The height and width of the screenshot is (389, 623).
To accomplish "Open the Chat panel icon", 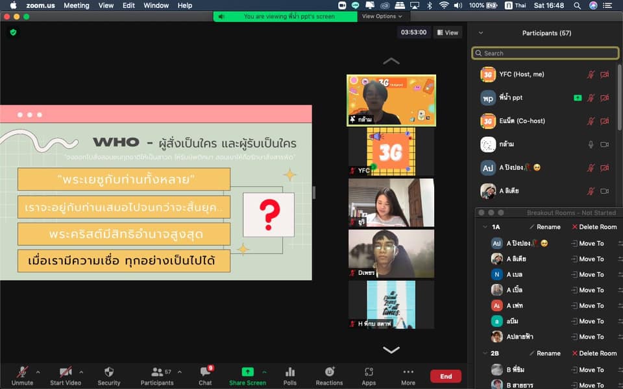I will pyautogui.click(x=205, y=372).
